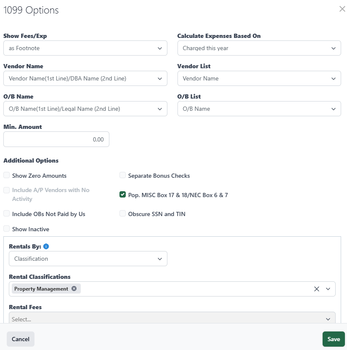Clear all selected Rental Classifications
347x350 pixels.
(317, 289)
